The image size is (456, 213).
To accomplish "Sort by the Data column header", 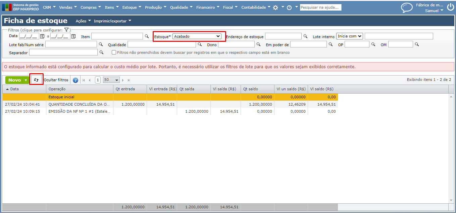I will pos(24,89).
